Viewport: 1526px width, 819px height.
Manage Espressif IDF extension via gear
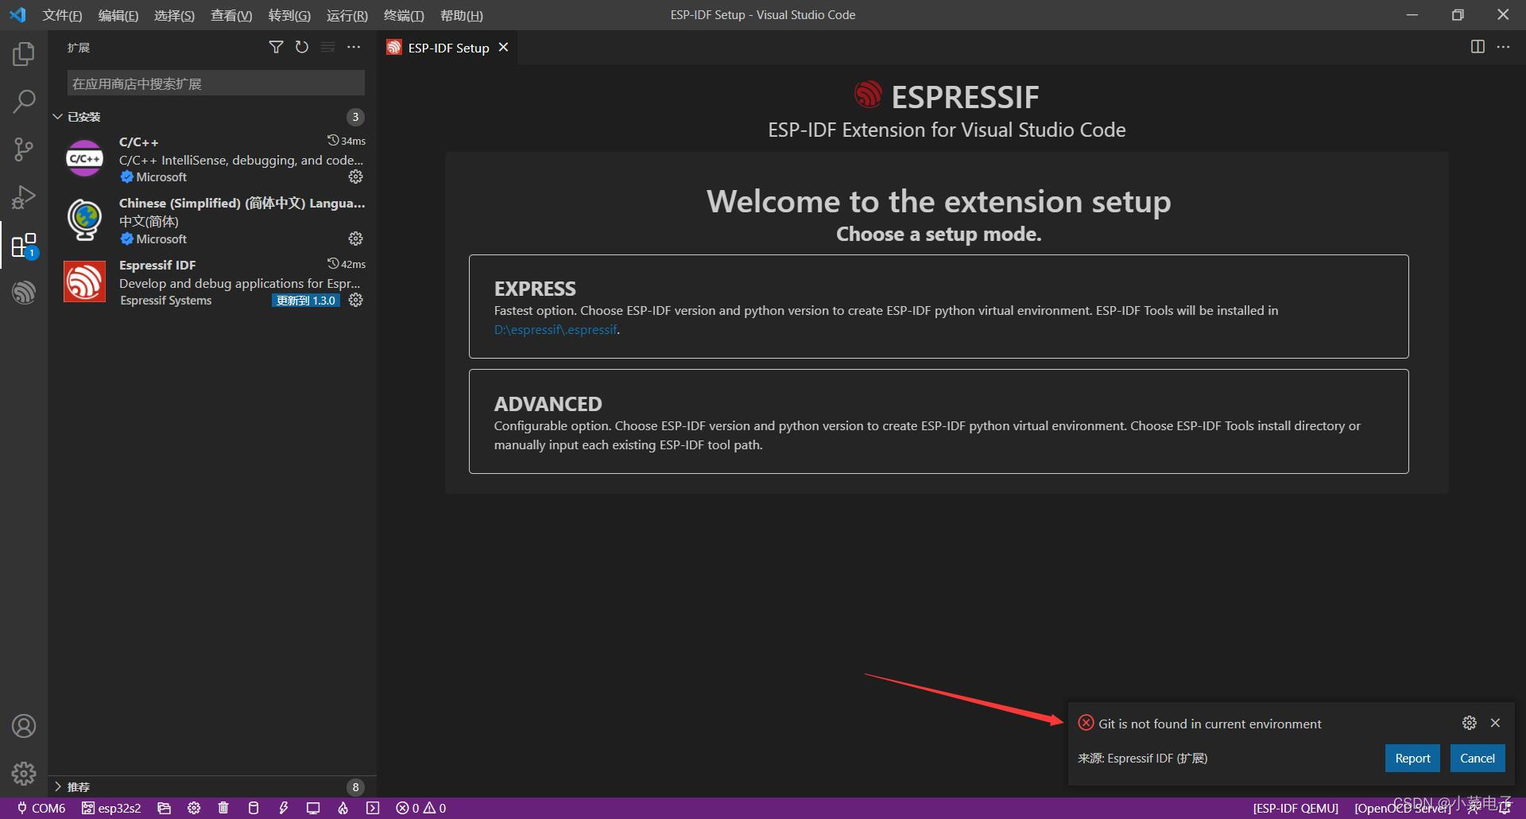pyautogui.click(x=356, y=300)
